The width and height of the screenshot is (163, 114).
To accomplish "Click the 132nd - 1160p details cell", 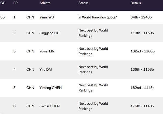I will coord(143,51).
